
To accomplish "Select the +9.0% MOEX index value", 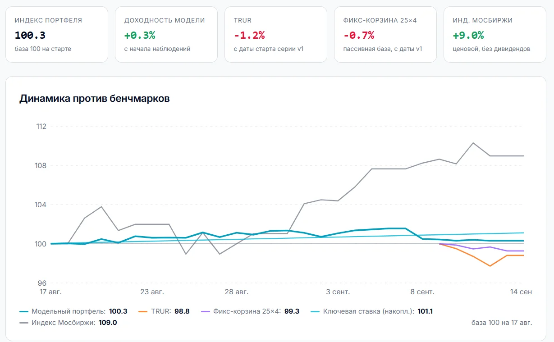I will click(x=468, y=35).
